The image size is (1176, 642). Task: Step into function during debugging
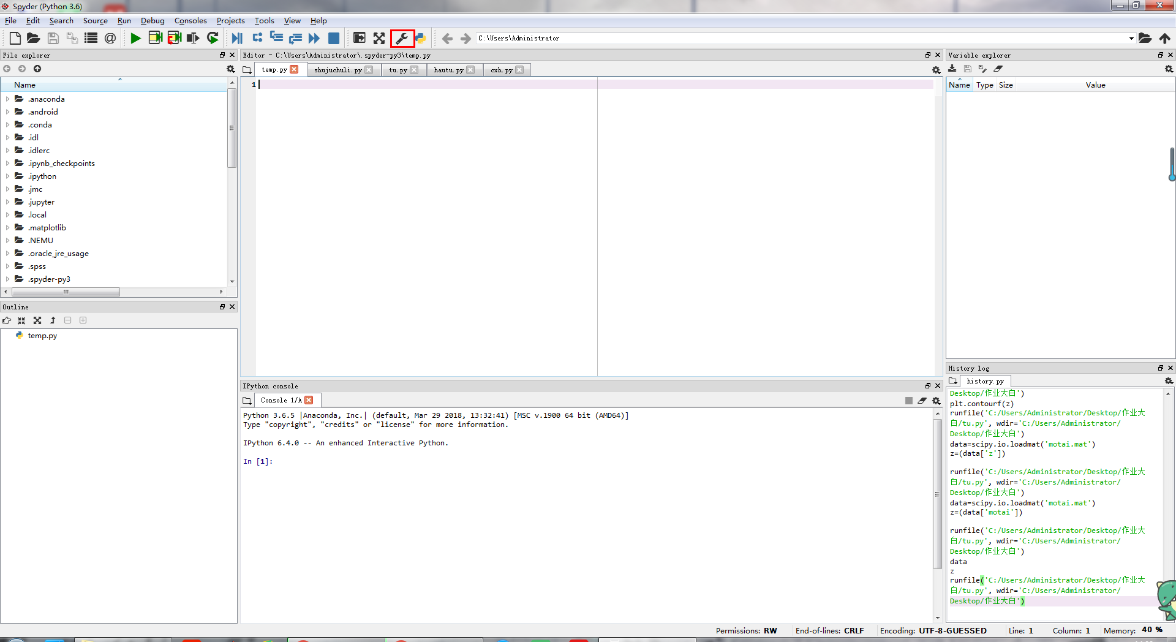click(276, 37)
